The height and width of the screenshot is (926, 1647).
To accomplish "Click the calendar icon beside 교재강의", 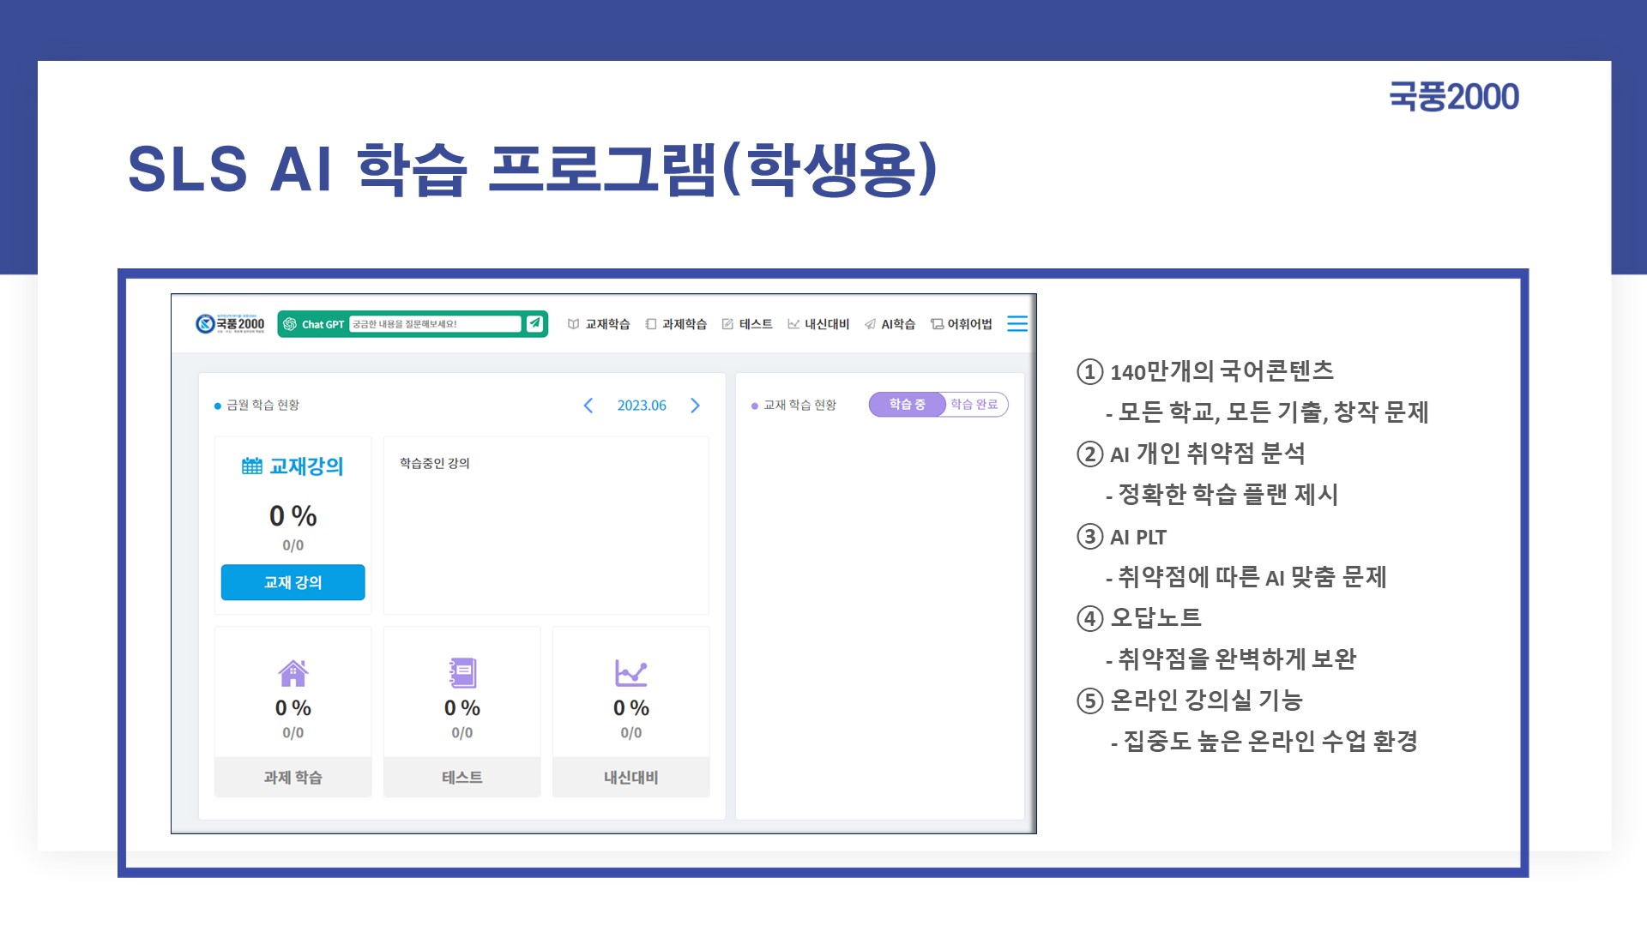I will (x=252, y=466).
